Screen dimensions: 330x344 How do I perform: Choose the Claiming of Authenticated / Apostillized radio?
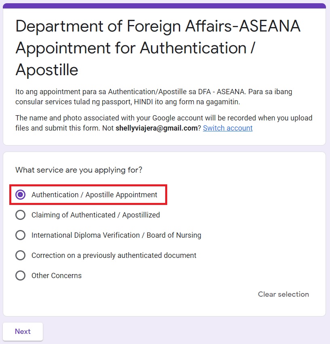pos(20,215)
